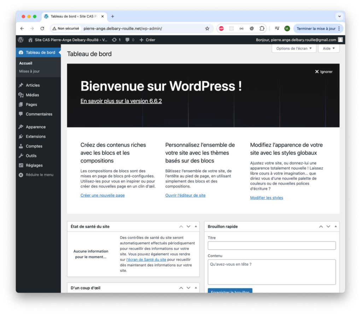Screen dimensions: 362x315
Task: Open updates via the circular arrows icon
Action: [114, 40]
